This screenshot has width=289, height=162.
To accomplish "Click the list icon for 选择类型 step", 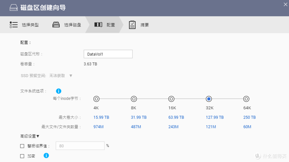I will 14,25.
